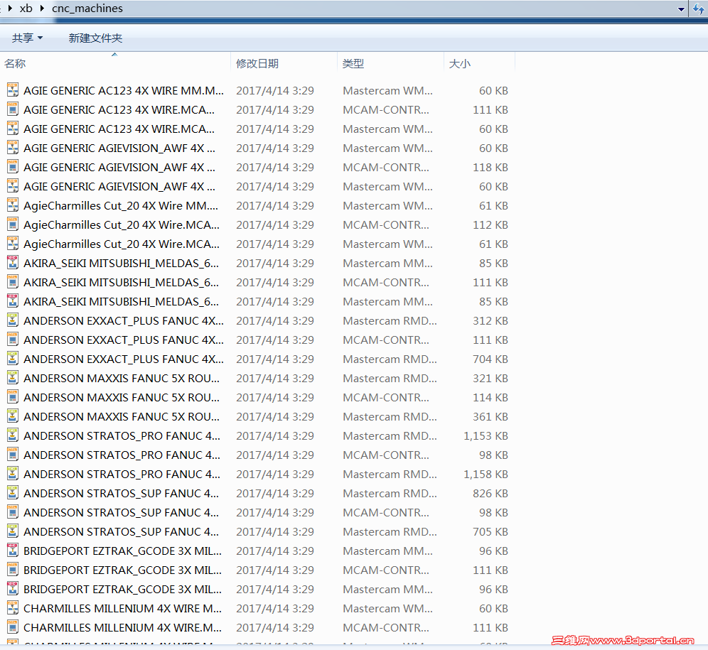Image resolution: width=708 pixels, height=650 pixels.
Task: Click icon of 112 KB AgieCharmilles Cut_20 control file
Action: [x=13, y=224]
